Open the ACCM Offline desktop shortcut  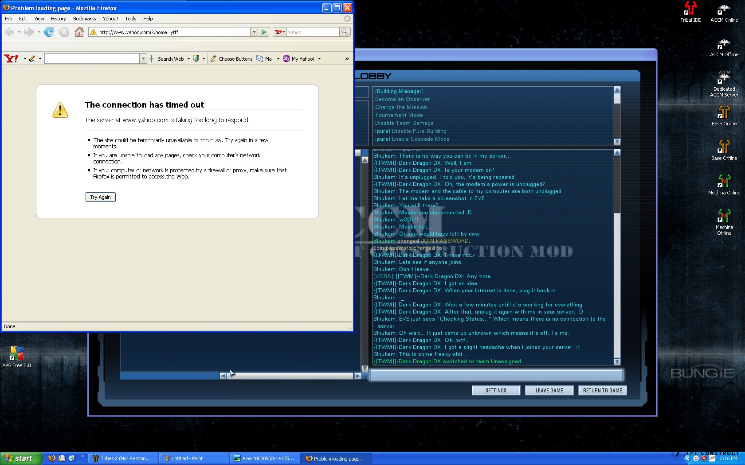[x=724, y=47]
